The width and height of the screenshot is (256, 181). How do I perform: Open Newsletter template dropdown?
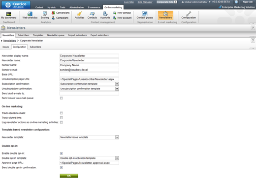[x=89, y=137]
